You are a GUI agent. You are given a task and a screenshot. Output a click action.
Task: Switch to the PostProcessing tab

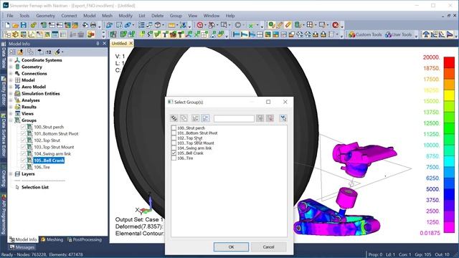(85, 239)
